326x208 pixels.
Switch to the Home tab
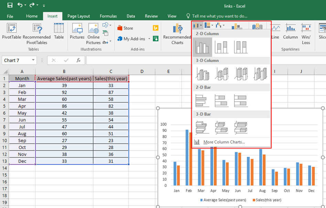[32, 16]
